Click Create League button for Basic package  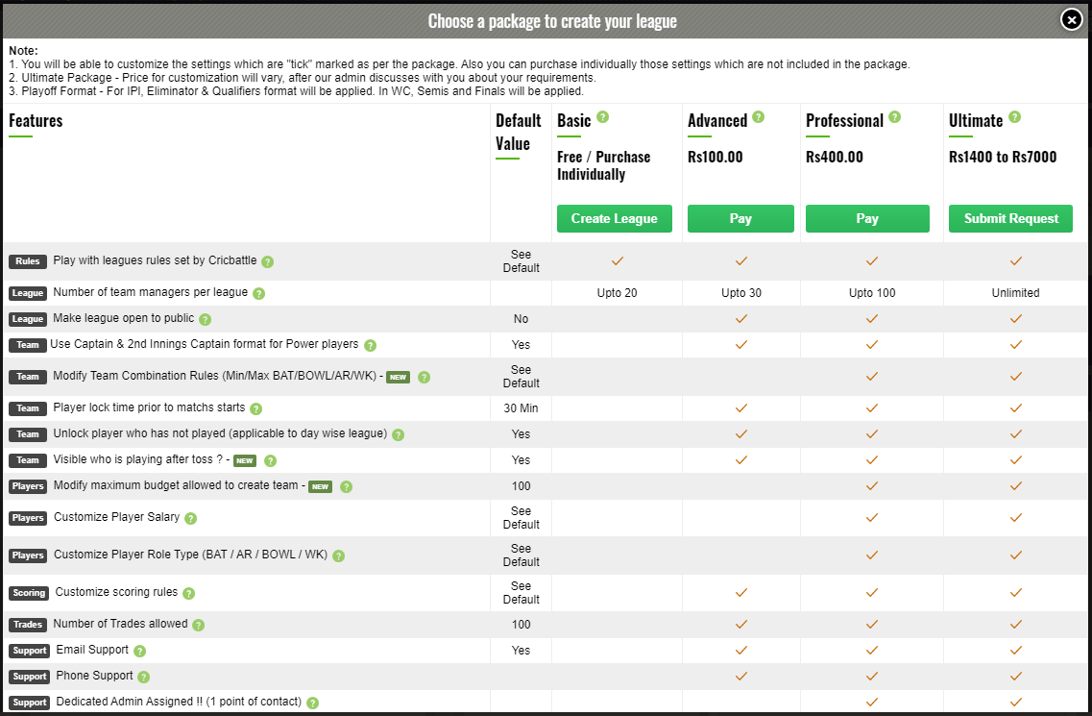click(615, 218)
